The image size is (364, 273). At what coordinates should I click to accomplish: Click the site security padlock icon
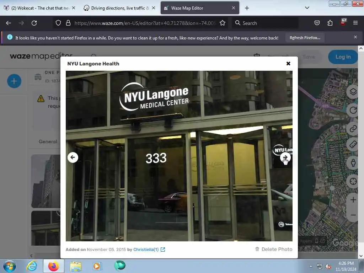pos(68,23)
